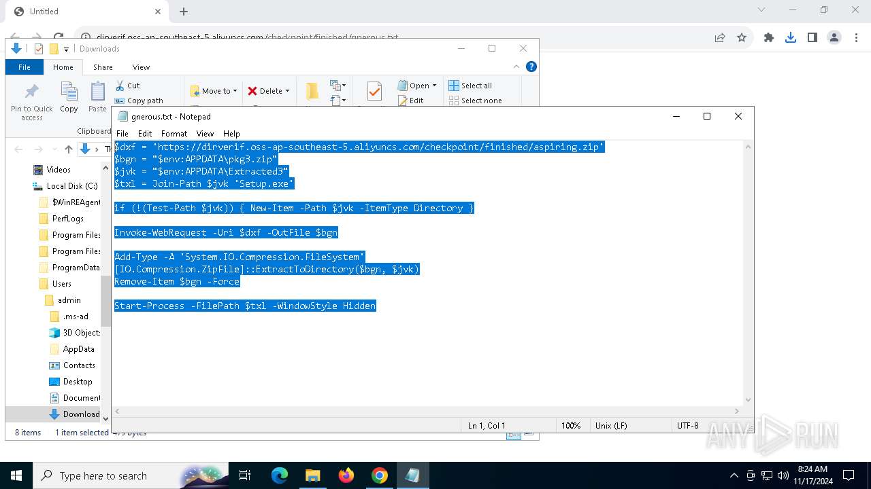Image resolution: width=871 pixels, height=489 pixels.
Task: Select Local Disk (C:) in tree
Action: (x=72, y=186)
